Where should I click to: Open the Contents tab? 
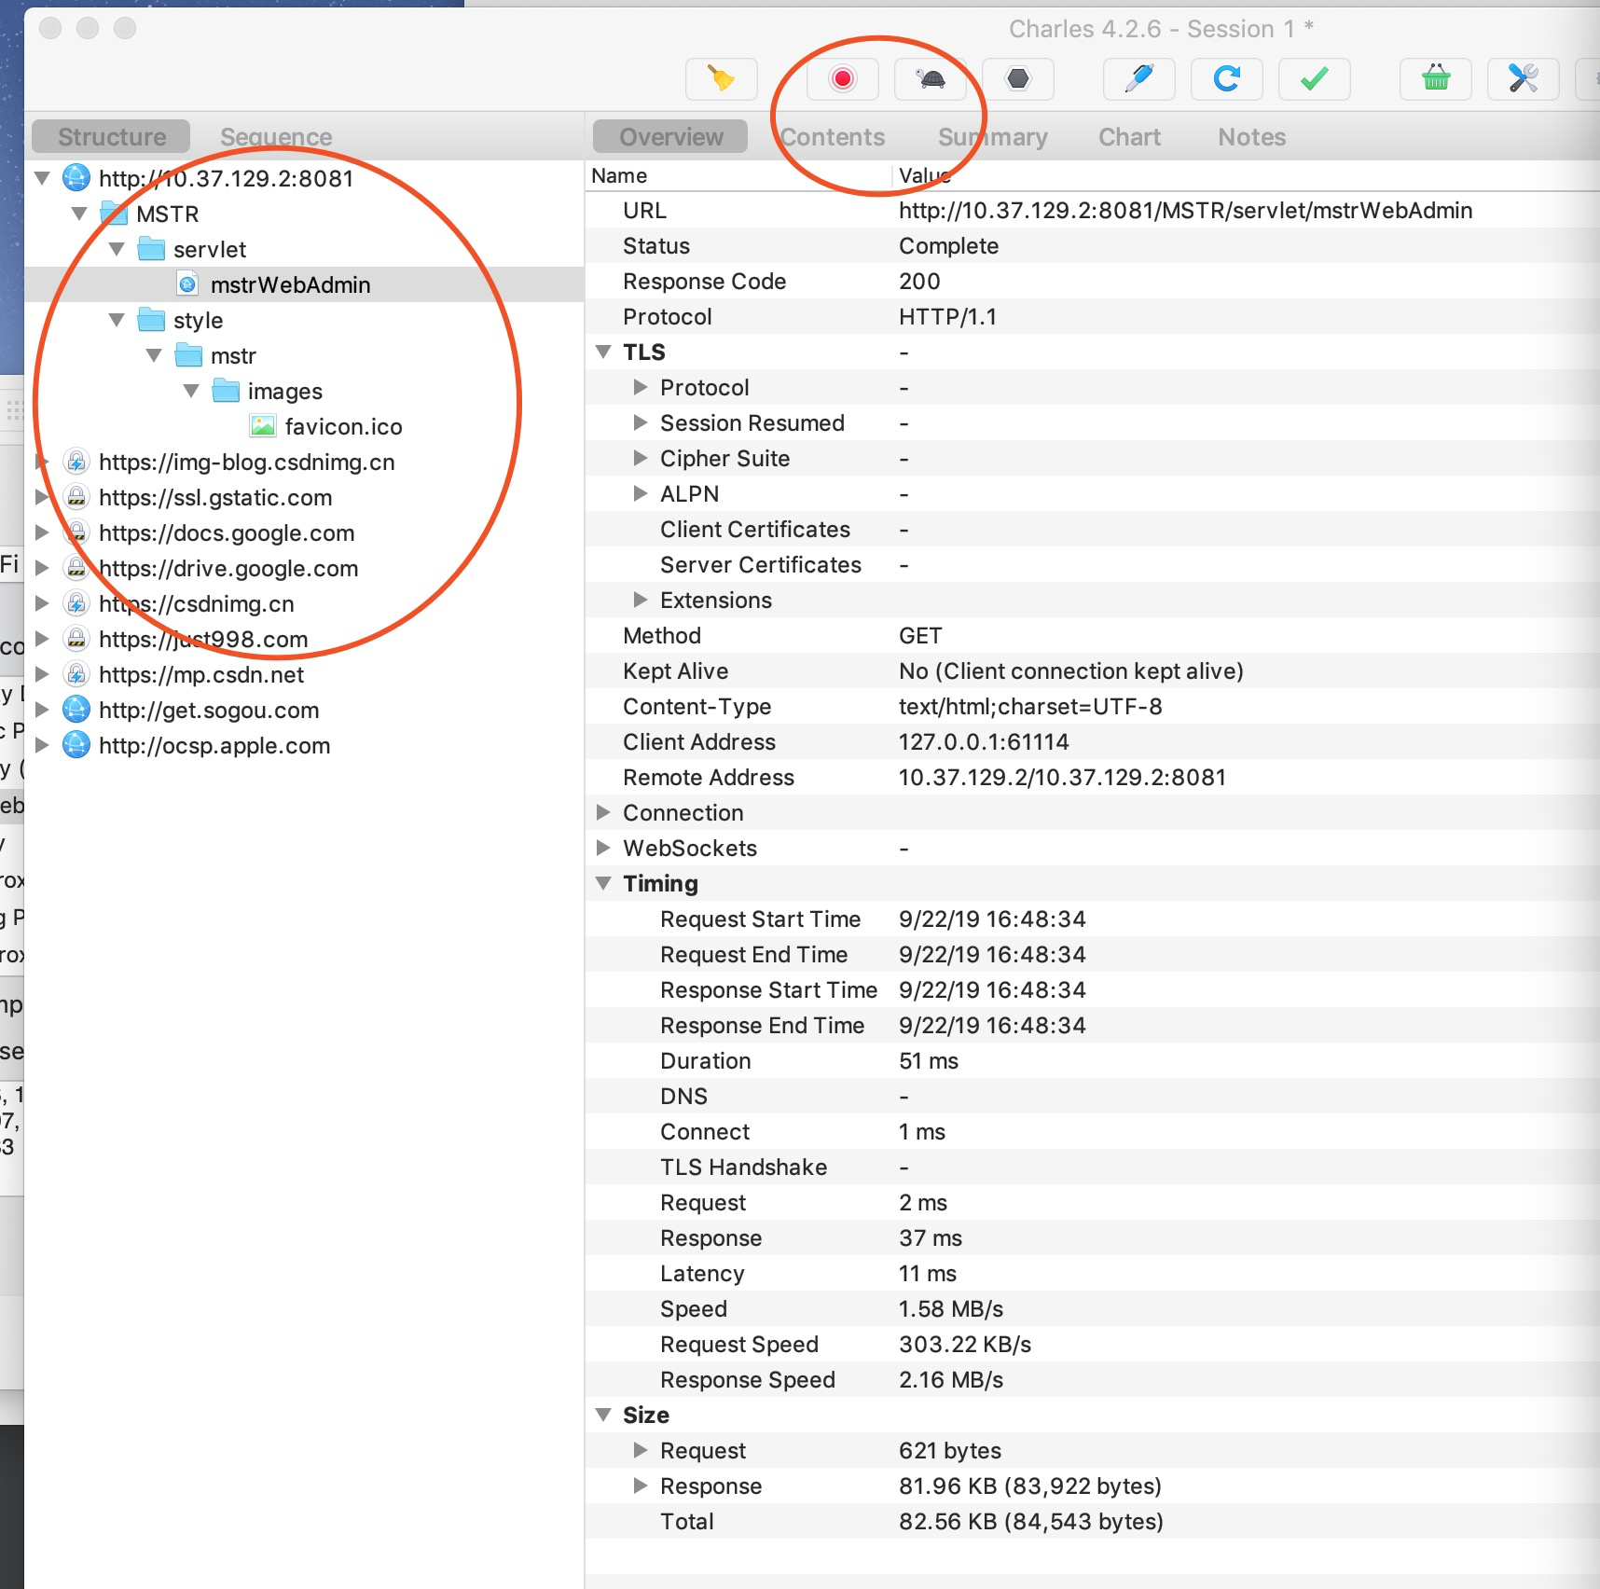(x=833, y=137)
